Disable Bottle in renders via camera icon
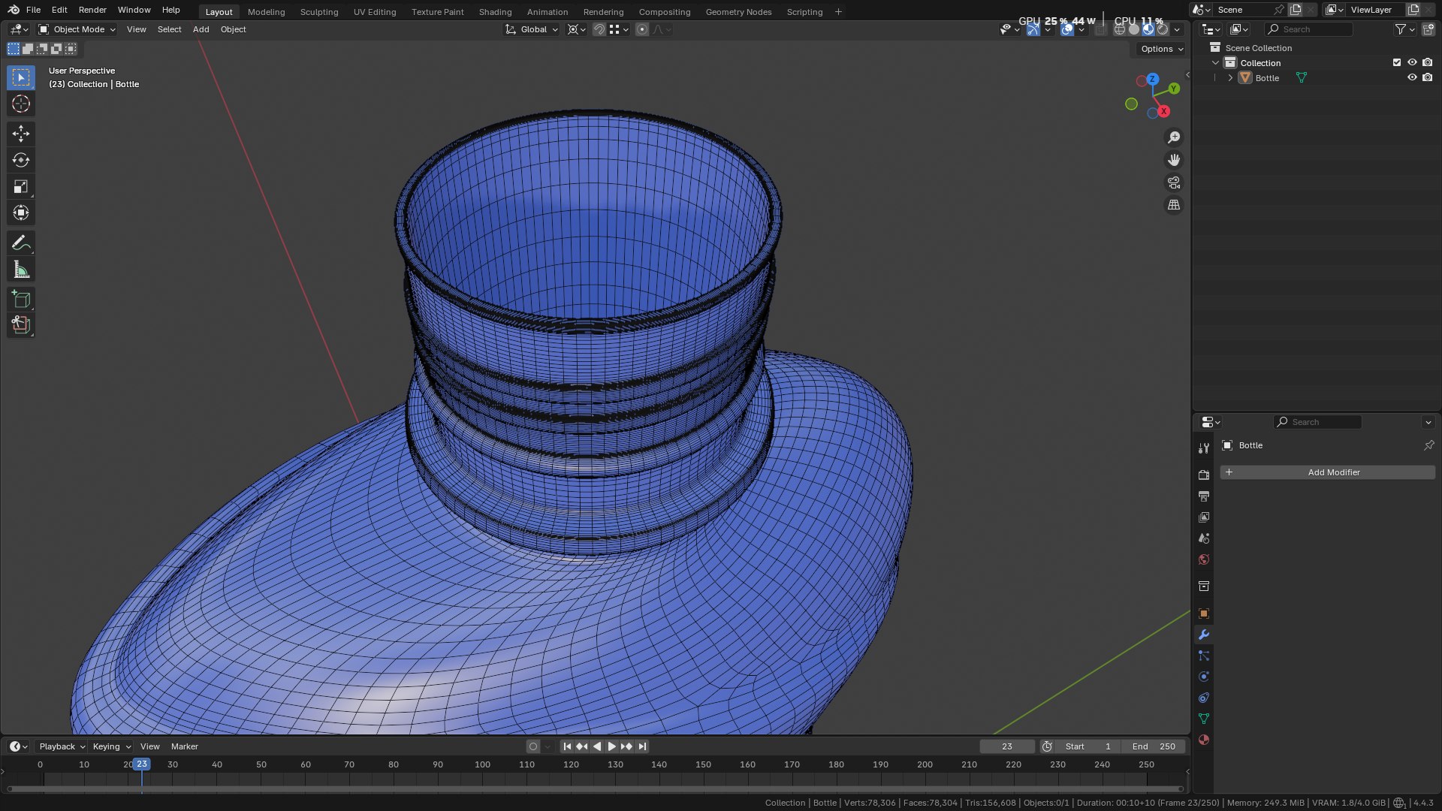The height and width of the screenshot is (811, 1442). [1428, 77]
